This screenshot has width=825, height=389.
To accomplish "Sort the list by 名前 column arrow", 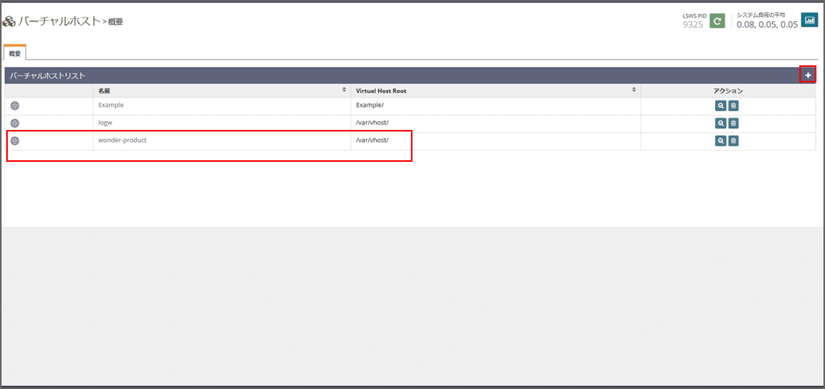I will click(x=344, y=90).
